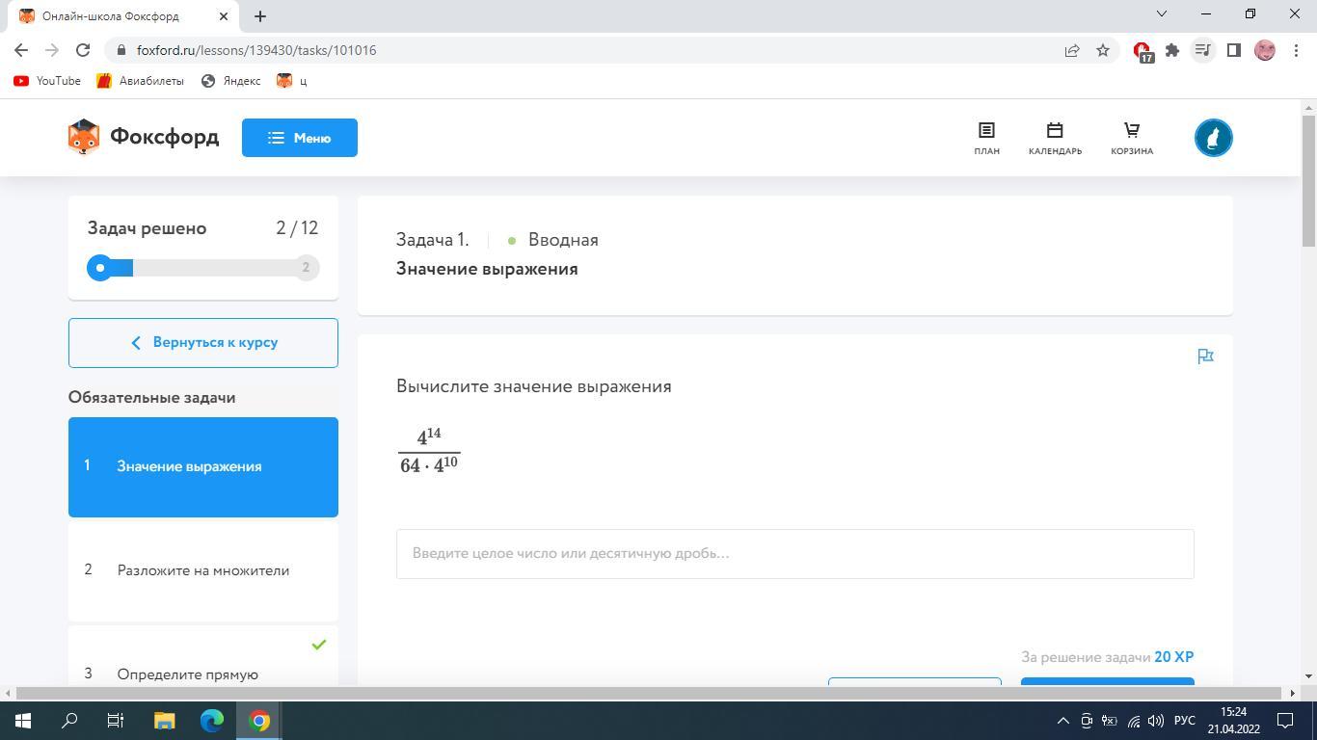Click Вернуться к курсу button
Image resolution: width=1317 pixels, height=740 pixels.
click(203, 342)
